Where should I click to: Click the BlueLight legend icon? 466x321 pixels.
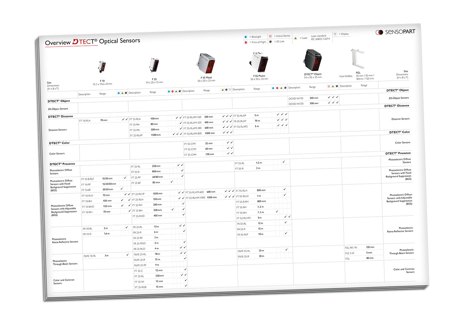pos(245,37)
